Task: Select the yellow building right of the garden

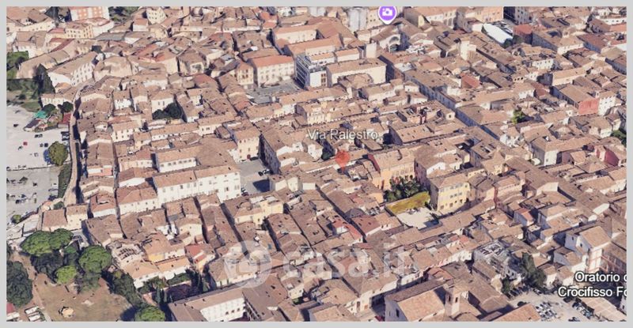Action: tap(449, 191)
